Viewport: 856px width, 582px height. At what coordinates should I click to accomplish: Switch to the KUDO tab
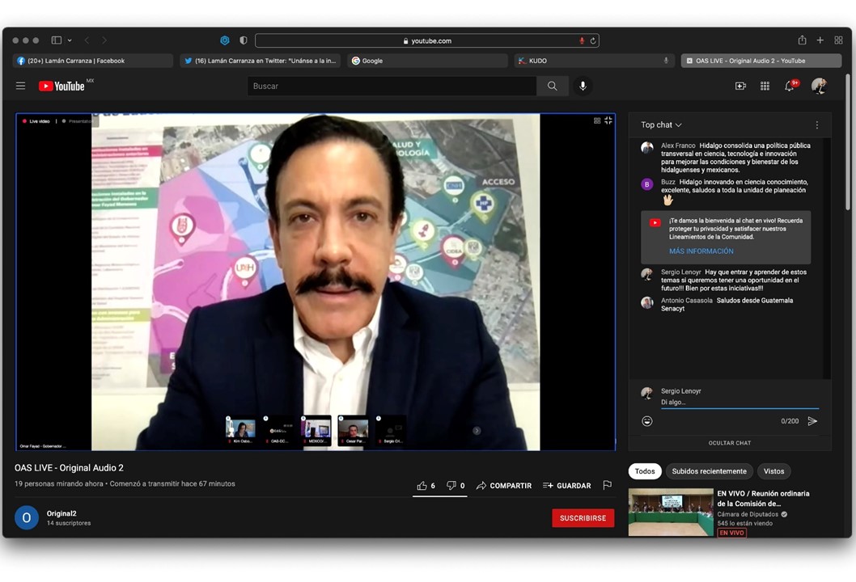(594, 61)
